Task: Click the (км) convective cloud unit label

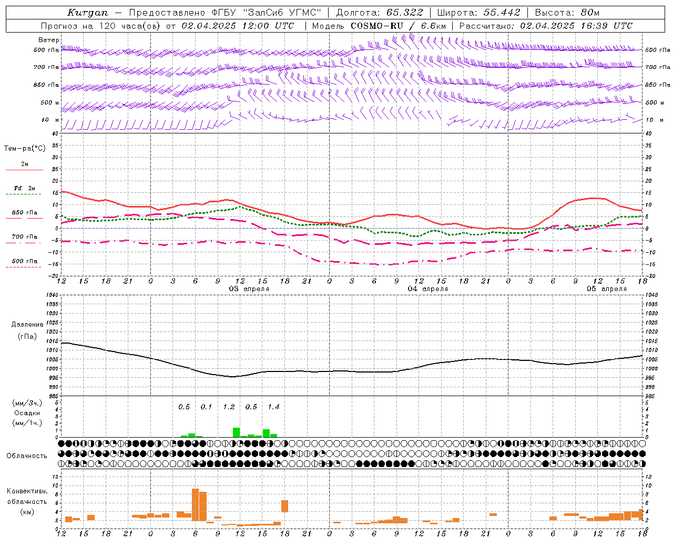Action: pyautogui.click(x=27, y=512)
